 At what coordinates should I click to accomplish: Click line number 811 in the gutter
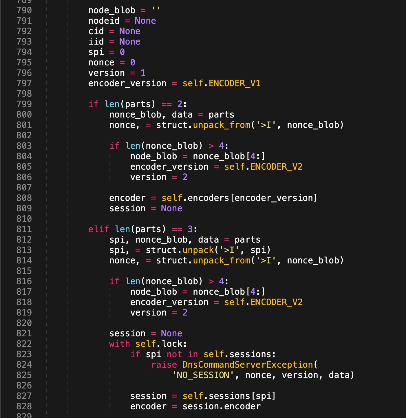click(x=24, y=229)
